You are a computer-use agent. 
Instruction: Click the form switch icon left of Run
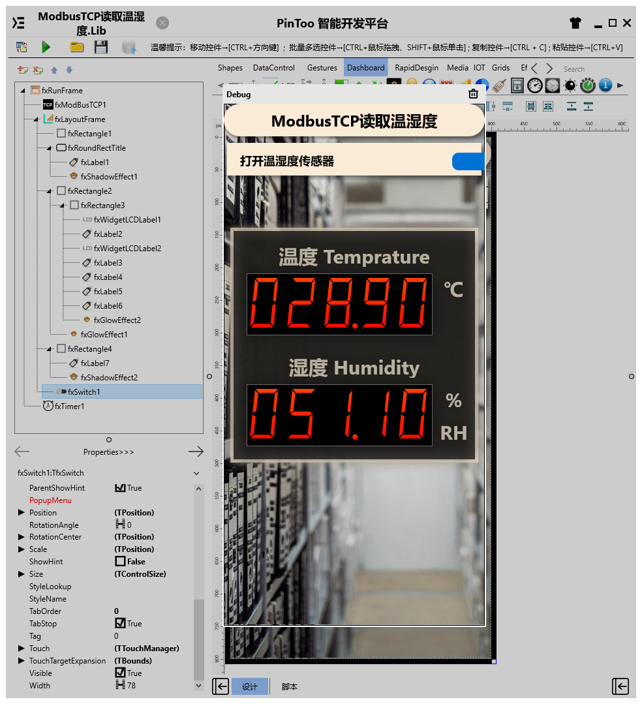pyautogui.click(x=22, y=47)
